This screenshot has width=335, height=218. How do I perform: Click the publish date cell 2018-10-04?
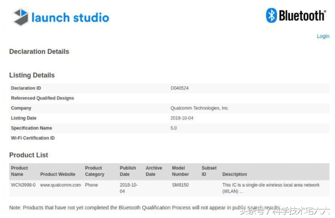(129, 188)
